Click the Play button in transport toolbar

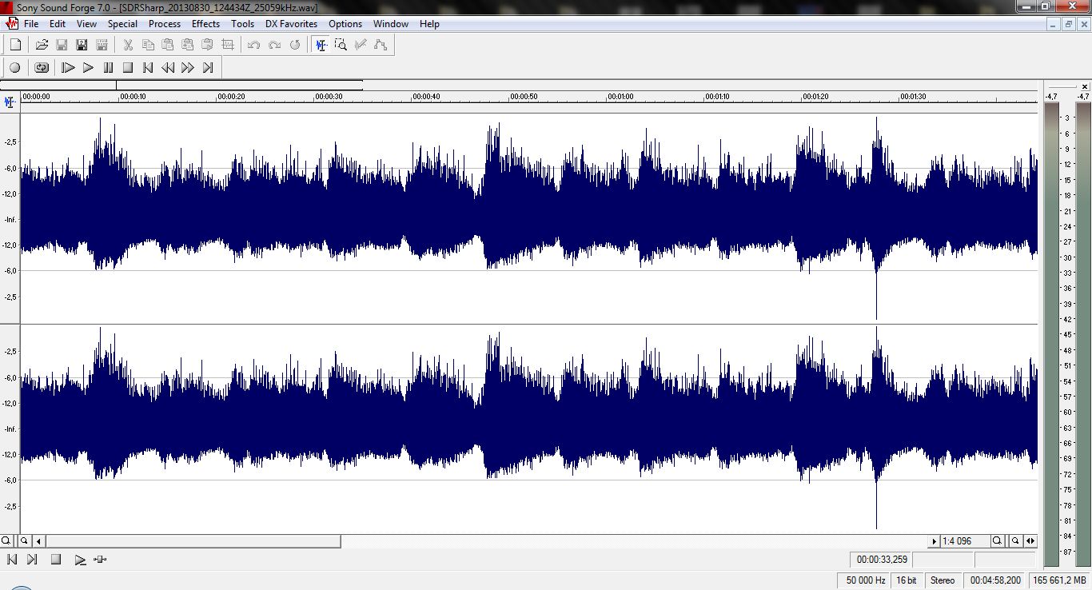(x=88, y=68)
